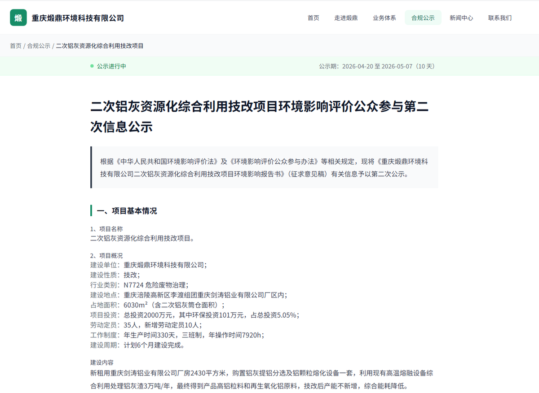Click the 建设地点 line about 重庆涪陵高新区

pos(189,295)
